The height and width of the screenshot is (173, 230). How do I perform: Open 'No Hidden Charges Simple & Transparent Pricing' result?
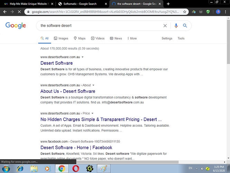pyautogui.click(x=101, y=119)
